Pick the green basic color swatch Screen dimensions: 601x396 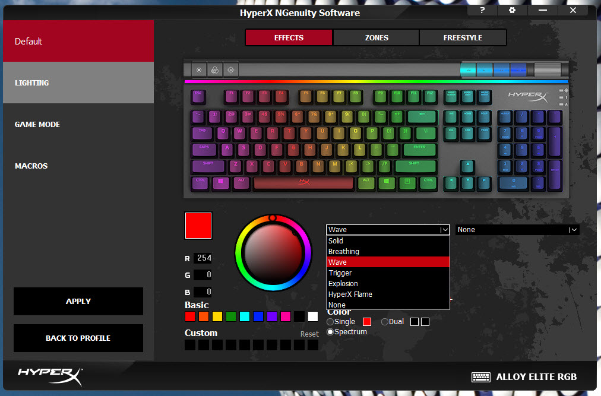pos(231,316)
